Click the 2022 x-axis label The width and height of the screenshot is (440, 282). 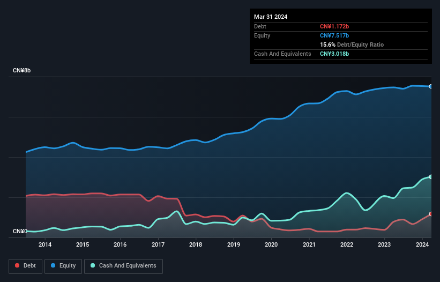pyautogui.click(x=347, y=244)
